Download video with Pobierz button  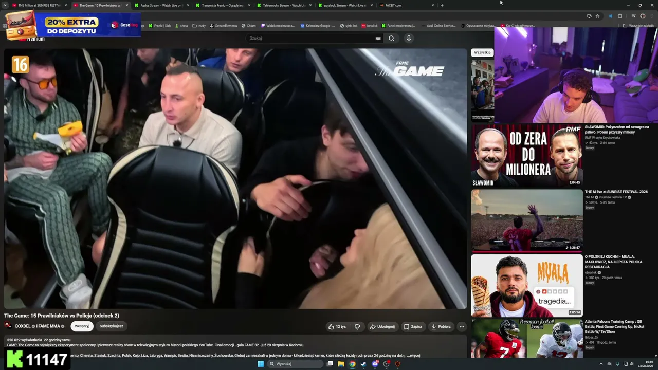point(441,326)
